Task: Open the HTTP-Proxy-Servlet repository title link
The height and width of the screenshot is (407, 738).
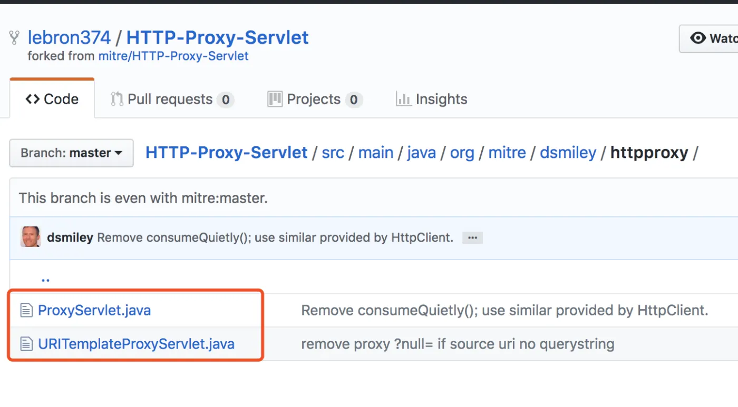Action: pyautogui.click(x=217, y=37)
